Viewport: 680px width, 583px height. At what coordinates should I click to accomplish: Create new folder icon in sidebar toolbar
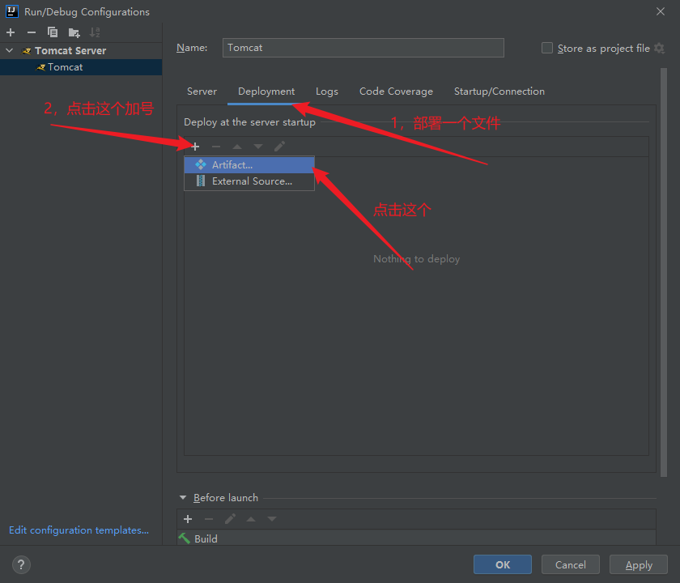pos(74,32)
